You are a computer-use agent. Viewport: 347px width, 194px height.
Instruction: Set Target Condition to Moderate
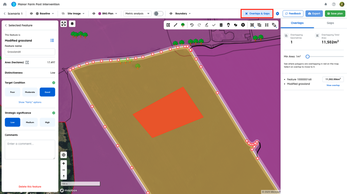(x=30, y=92)
